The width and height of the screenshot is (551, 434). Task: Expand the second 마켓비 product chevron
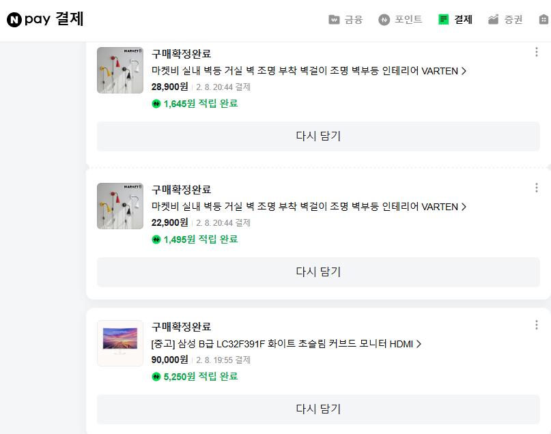click(464, 207)
